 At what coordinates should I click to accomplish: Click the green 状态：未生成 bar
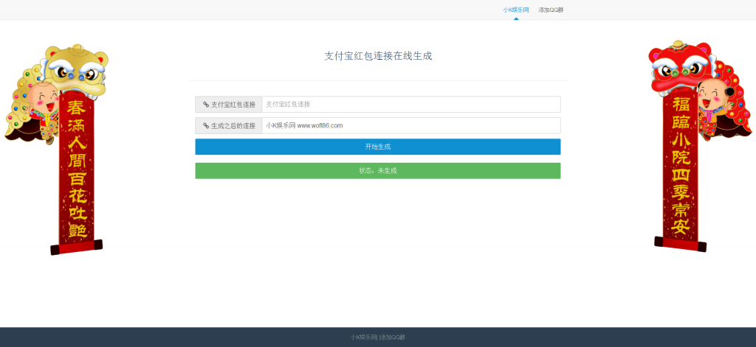(378, 171)
